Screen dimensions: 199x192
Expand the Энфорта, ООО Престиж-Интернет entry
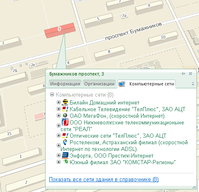coord(58,156)
